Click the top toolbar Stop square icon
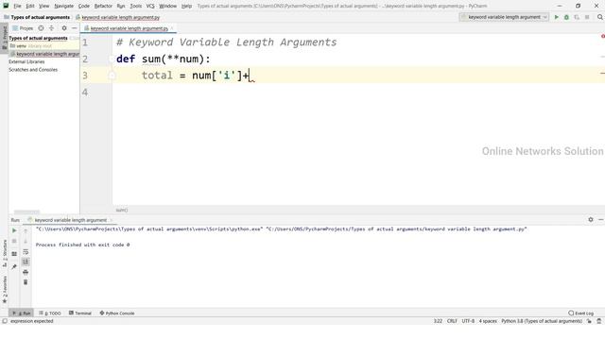 click(x=587, y=17)
